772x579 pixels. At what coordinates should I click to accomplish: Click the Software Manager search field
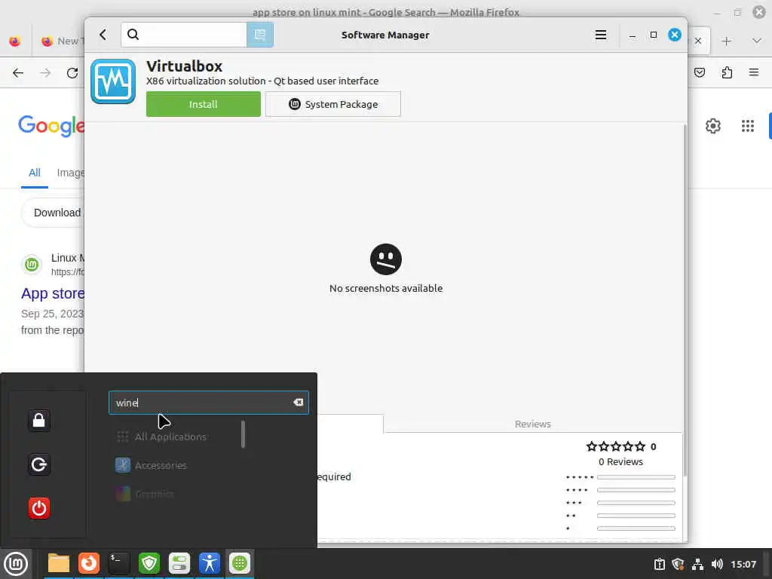pos(184,35)
